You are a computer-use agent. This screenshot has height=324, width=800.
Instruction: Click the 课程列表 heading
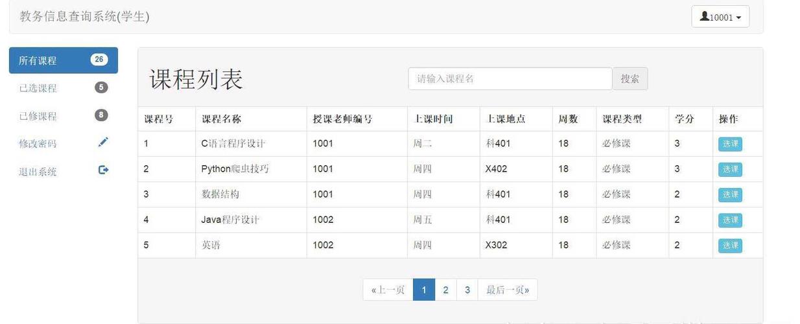point(196,79)
